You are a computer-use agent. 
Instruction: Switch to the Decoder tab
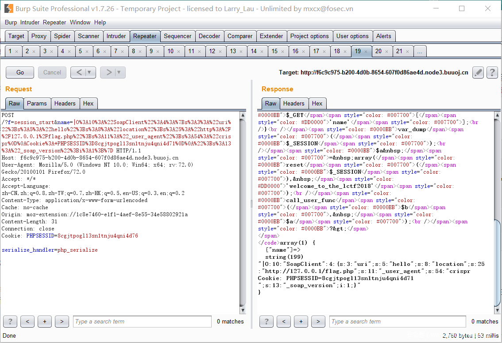209,36
